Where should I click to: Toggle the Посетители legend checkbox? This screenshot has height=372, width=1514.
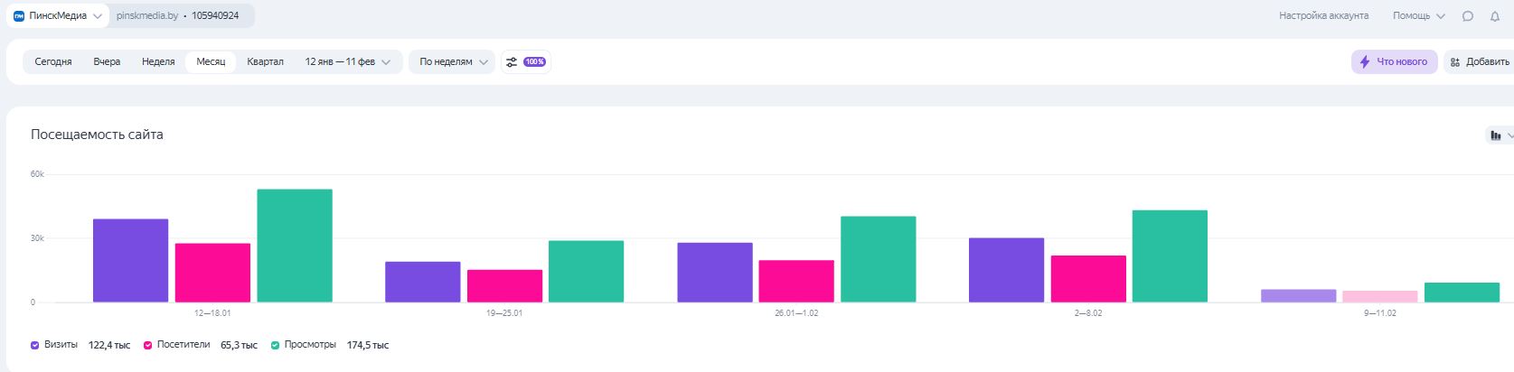[147, 345]
